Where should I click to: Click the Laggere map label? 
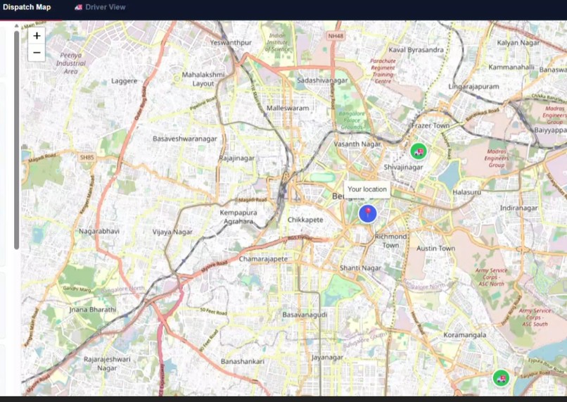coord(124,81)
